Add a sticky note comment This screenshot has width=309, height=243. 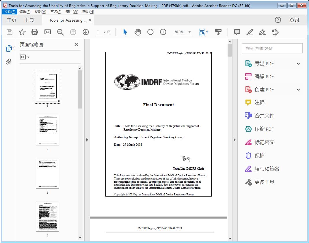(x=237, y=32)
